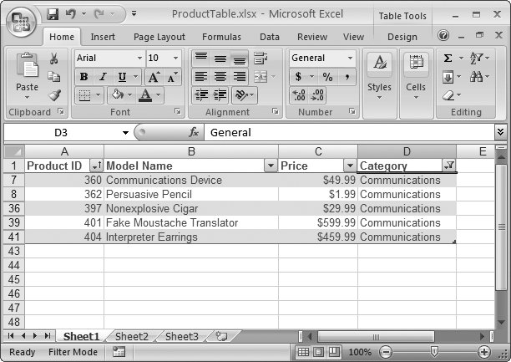Switch to the Page Layout tab

click(x=159, y=37)
